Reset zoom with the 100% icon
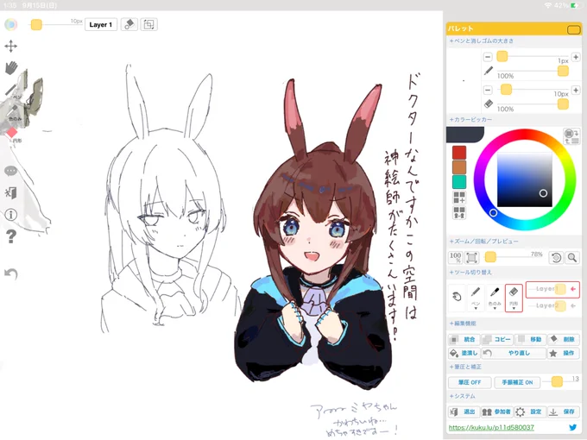Image resolution: width=587 pixels, height=440 pixels. tap(455, 257)
